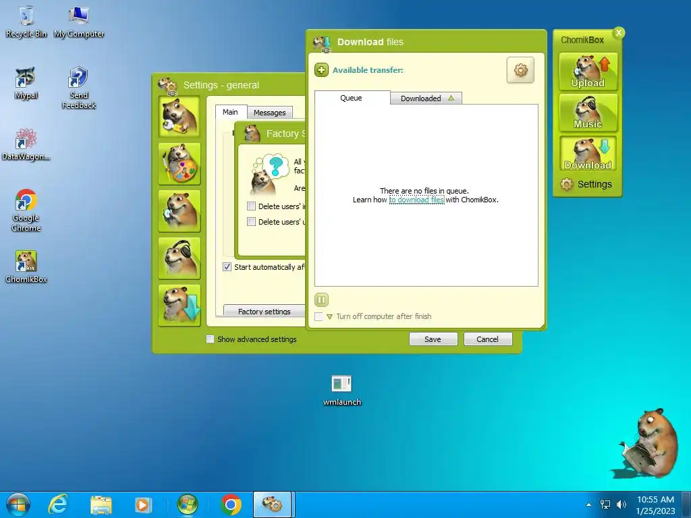Viewport: 691px width, 518px height.
Task: Launch Internet Explorer from taskbar
Action: (58, 505)
